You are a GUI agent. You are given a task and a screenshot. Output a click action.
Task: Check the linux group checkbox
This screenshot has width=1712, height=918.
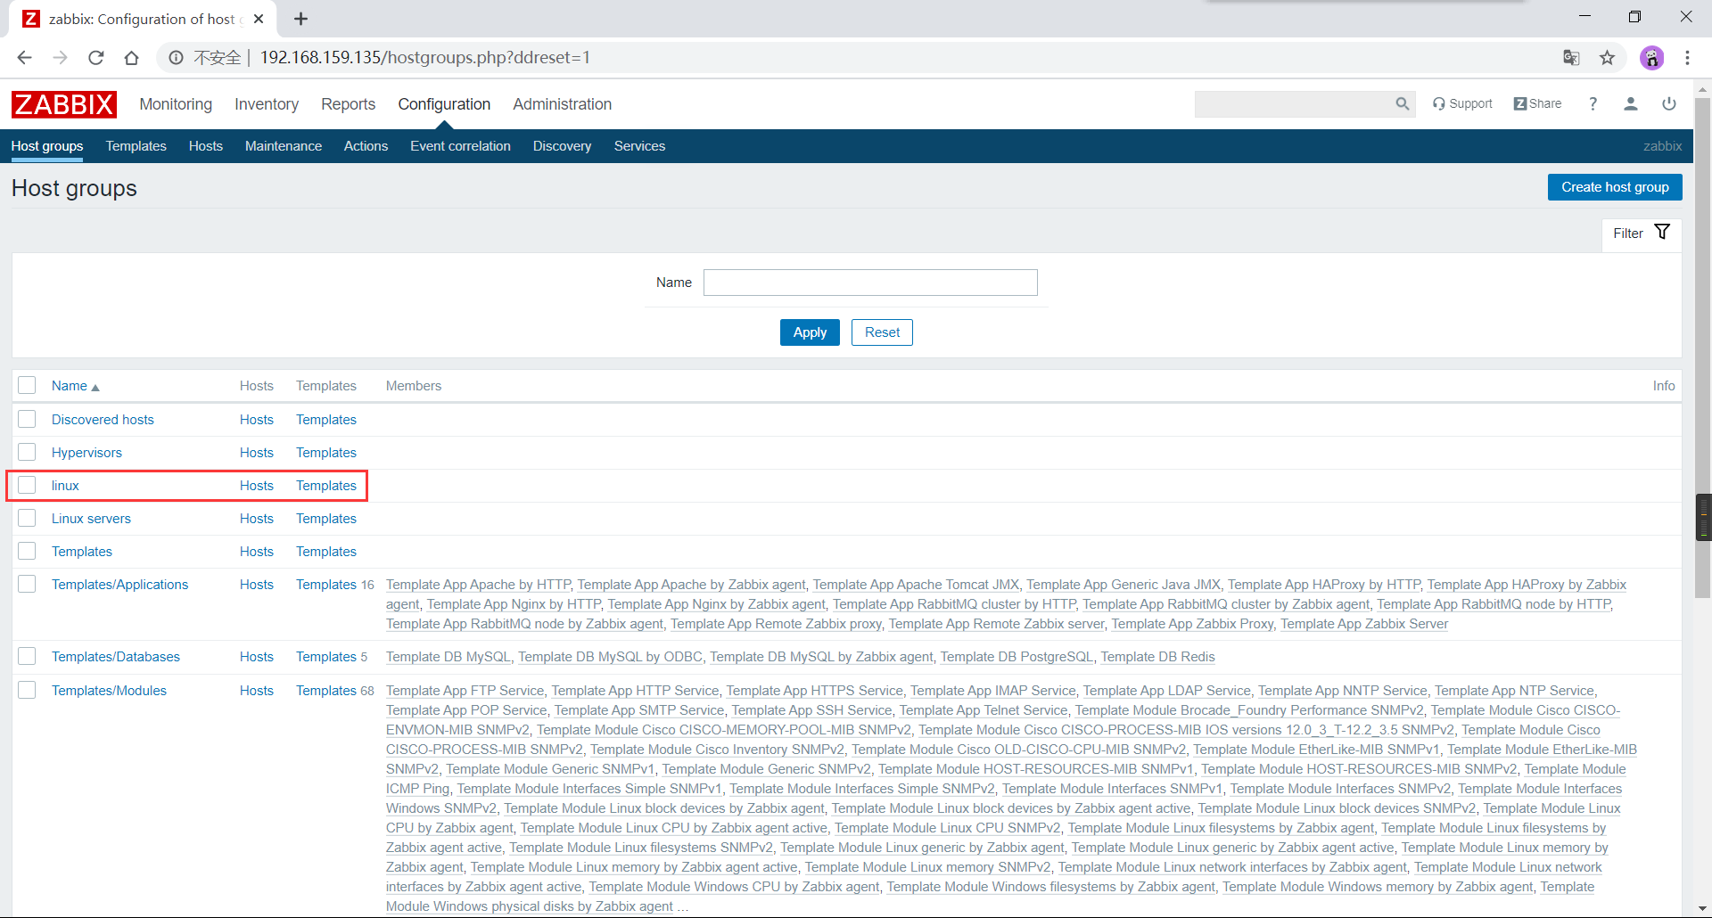pos(27,485)
